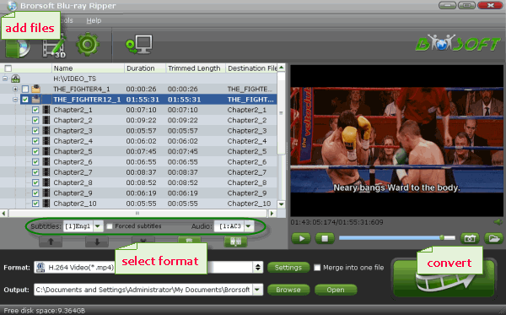Uncheck the Chapter2_9 checkbox

click(x=35, y=193)
